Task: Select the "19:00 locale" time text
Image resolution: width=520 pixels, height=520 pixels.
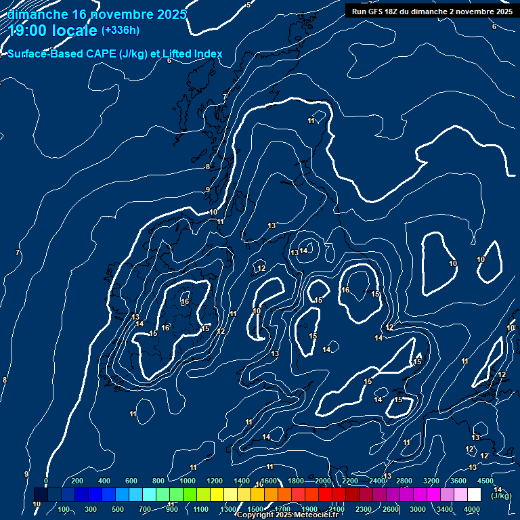Action: click(53, 30)
